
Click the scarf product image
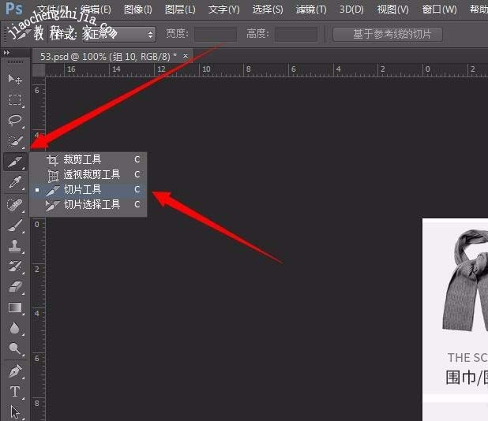tap(465, 281)
